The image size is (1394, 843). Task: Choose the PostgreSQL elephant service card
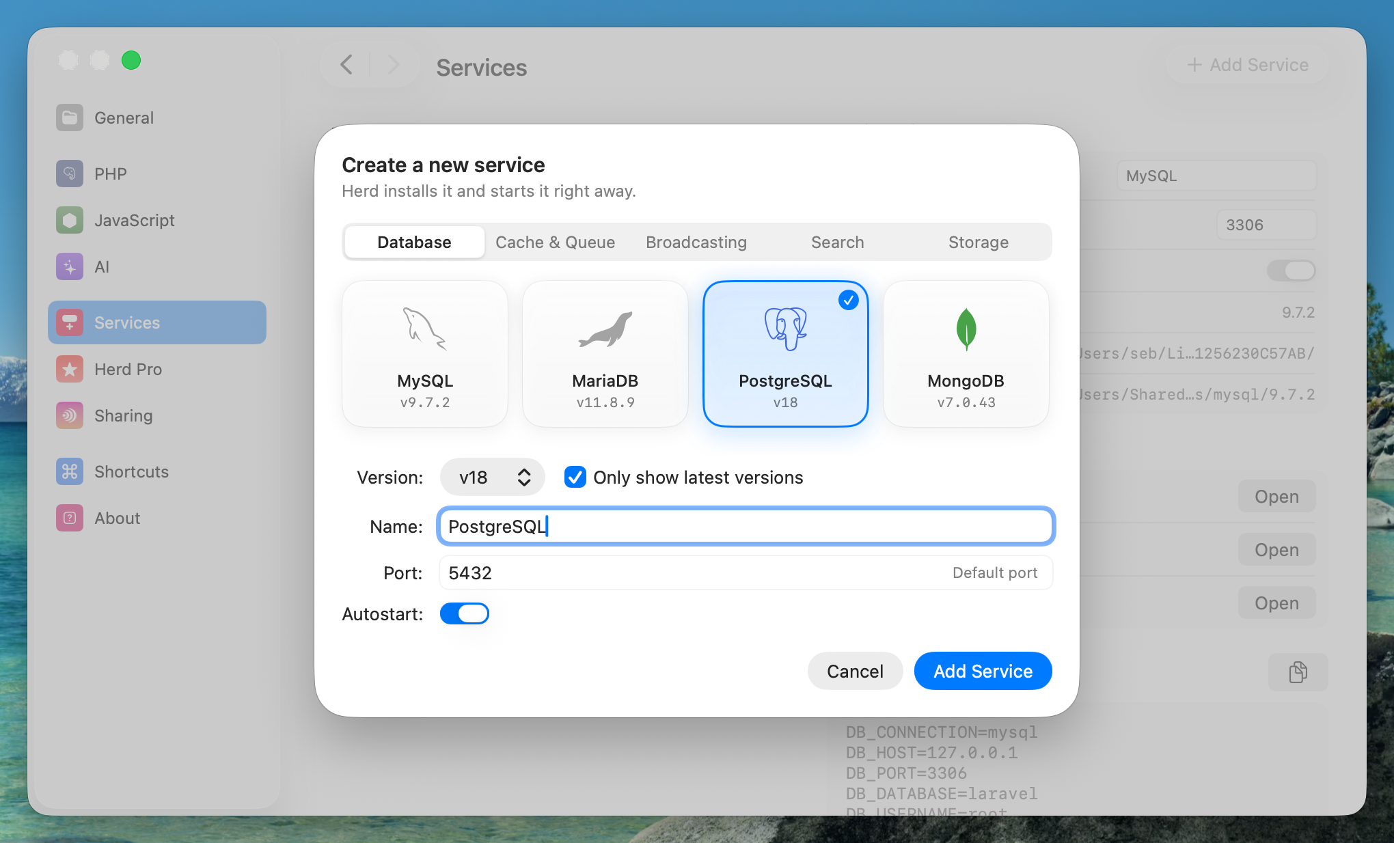click(x=786, y=354)
